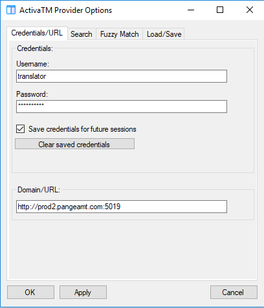The image size is (264, 308).
Task: Open the Fuzzy Match tab
Action: click(x=119, y=34)
